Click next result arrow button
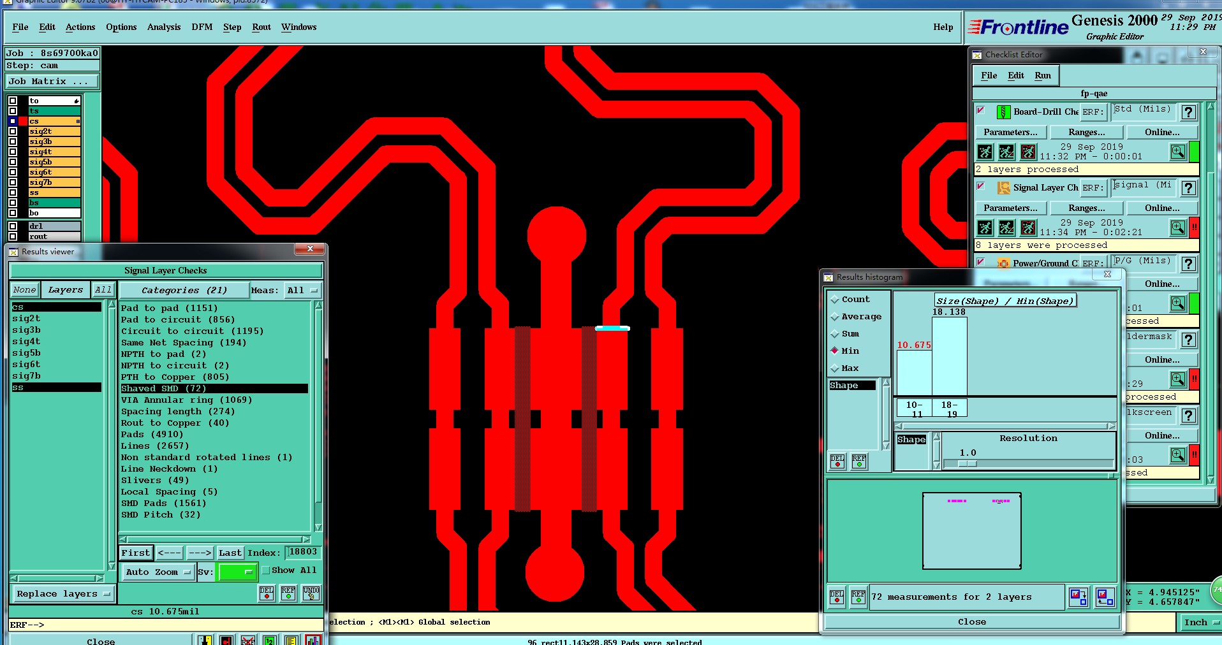This screenshot has width=1222, height=645. [x=200, y=553]
